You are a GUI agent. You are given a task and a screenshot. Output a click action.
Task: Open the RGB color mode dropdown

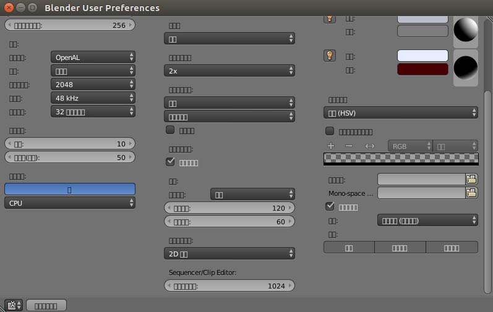pyautogui.click(x=410, y=146)
